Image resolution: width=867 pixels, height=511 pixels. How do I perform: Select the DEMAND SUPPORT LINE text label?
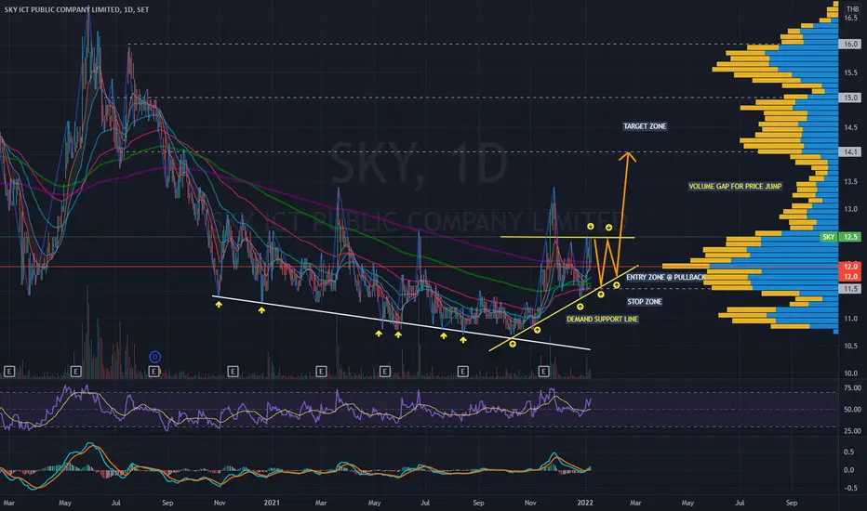pos(602,319)
